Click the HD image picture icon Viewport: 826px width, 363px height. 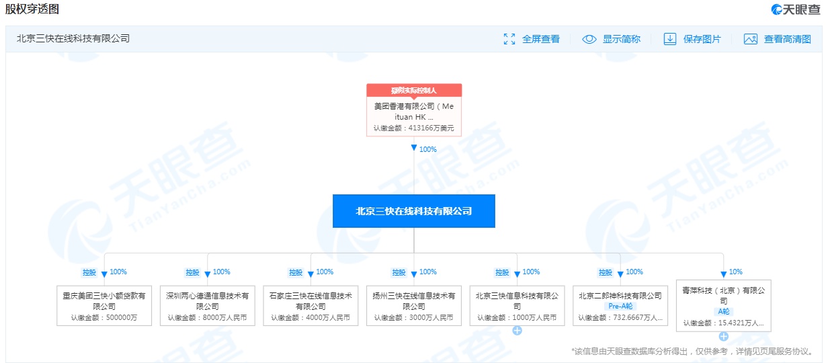coord(751,39)
